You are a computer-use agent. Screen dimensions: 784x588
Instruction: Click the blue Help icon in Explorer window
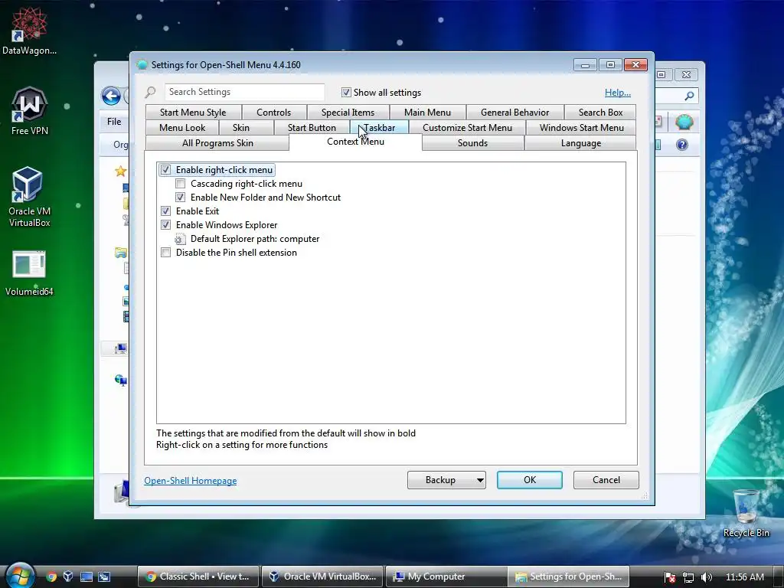tap(682, 145)
